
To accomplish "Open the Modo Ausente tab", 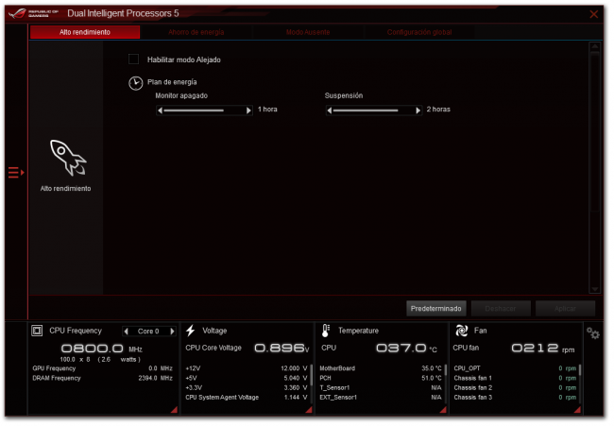I will point(308,32).
